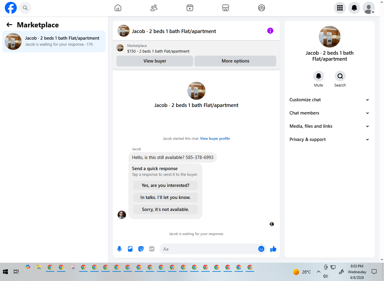Send quick response 'Sorry, it's not available.'
This screenshot has width=384, height=281.
[166, 209]
